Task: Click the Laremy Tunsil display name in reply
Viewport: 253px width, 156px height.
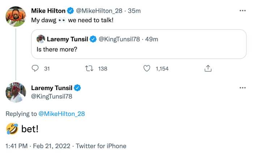Action: pos(52,88)
